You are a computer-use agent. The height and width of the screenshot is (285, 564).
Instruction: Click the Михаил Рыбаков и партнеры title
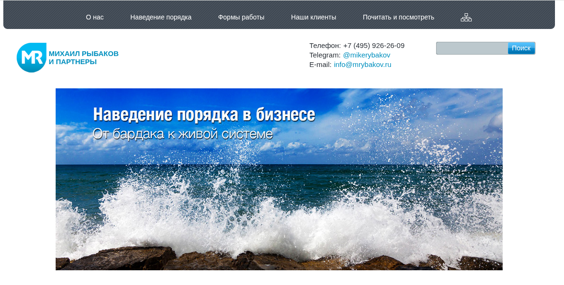pos(83,57)
